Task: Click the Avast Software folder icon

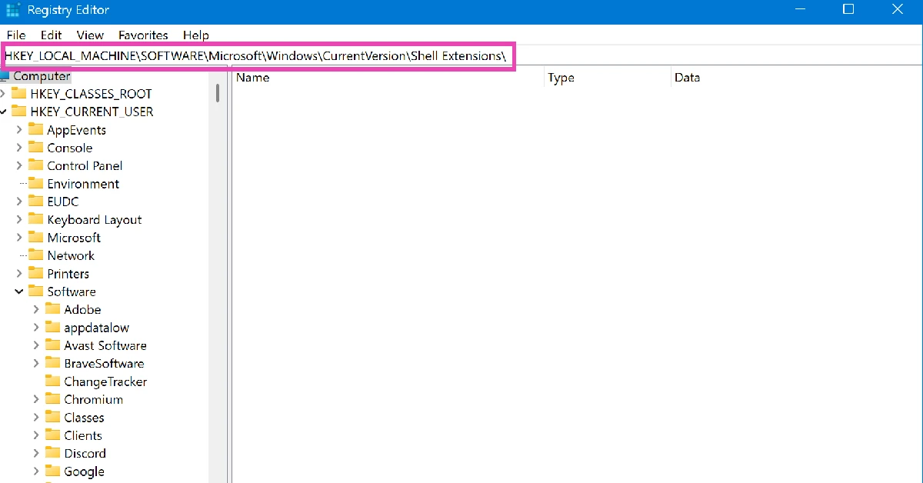Action: (52, 345)
